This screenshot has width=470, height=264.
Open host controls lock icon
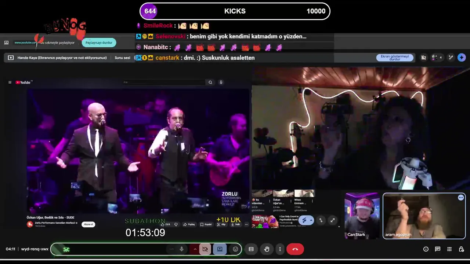click(461, 249)
